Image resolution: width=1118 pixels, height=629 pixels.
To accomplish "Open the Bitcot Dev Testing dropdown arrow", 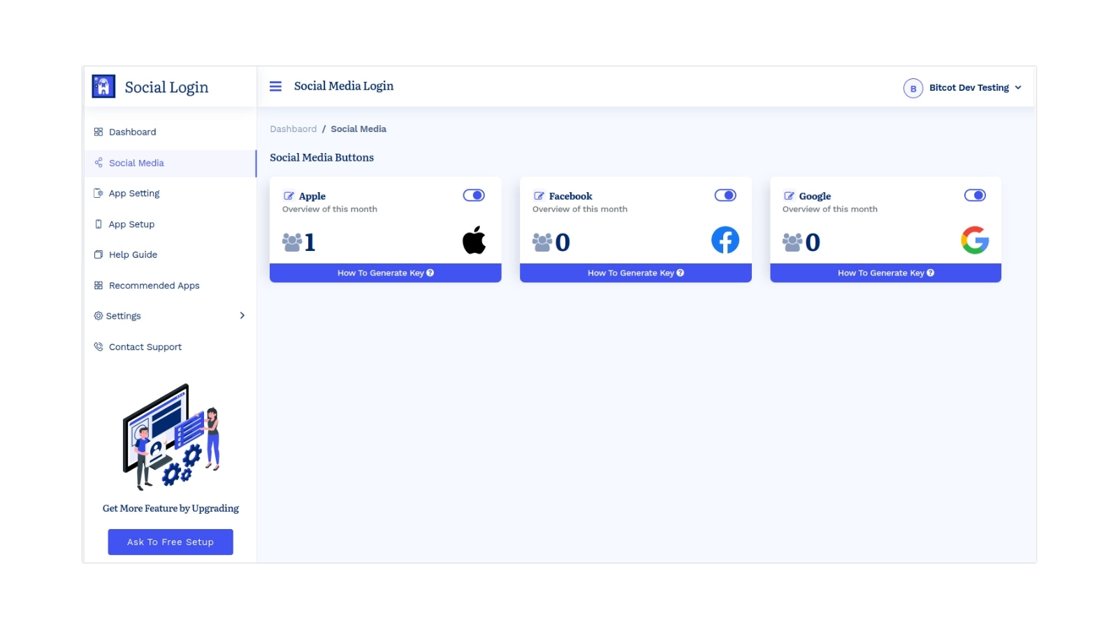I will tap(1018, 88).
